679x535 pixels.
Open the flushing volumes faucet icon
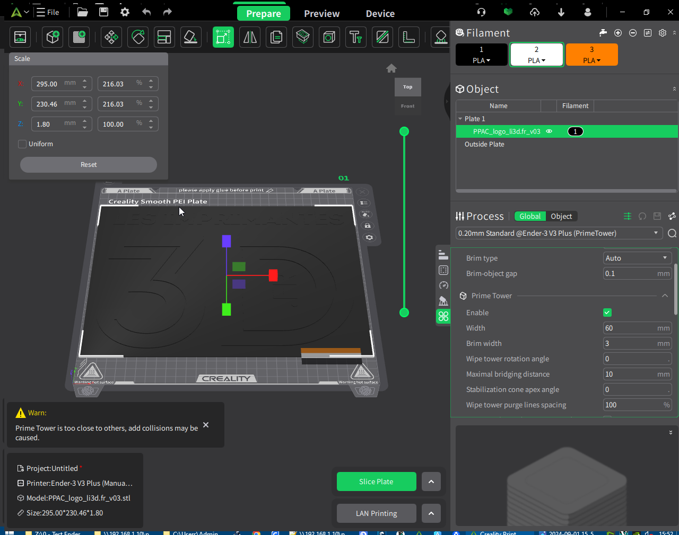603,33
